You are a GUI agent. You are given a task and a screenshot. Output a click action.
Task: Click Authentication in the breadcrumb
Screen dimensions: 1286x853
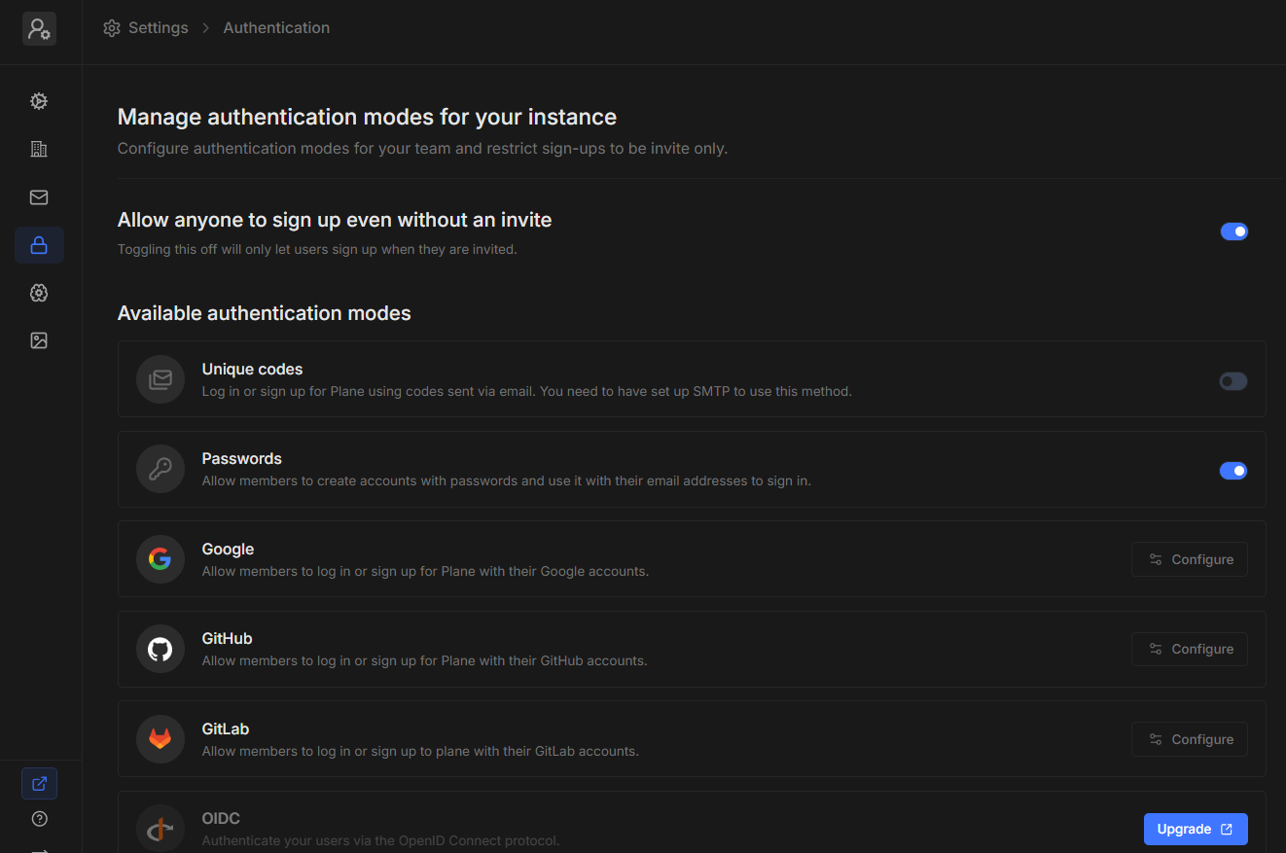point(276,28)
